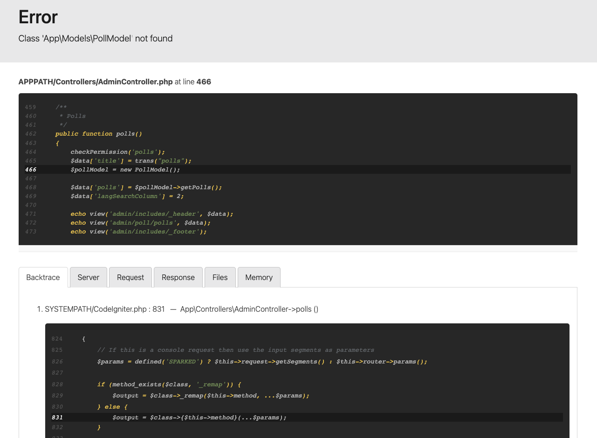Click the line with $pollModel->getPolls();

coord(146,187)
